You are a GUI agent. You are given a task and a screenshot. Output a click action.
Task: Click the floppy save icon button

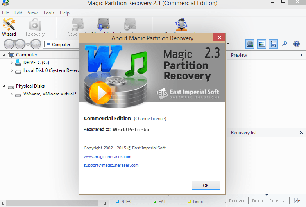[x=273, y=44]
